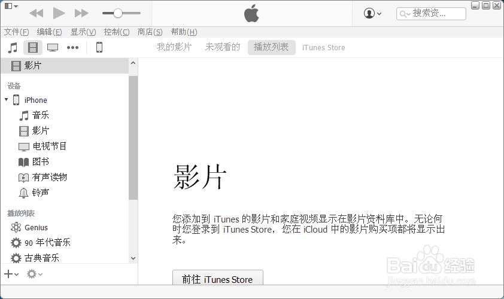This screenshot has height=299, width=504.
Task: Open 铃声 under iPhone
Action: (x=41, y=193)
